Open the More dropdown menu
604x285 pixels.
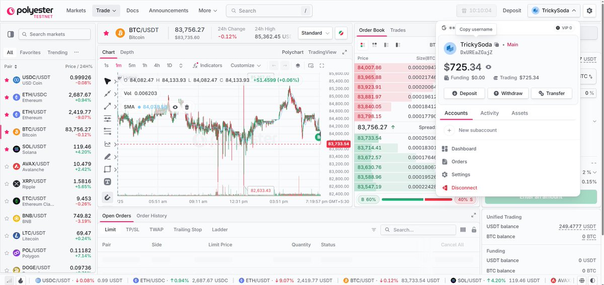click(x=208, y=11)
